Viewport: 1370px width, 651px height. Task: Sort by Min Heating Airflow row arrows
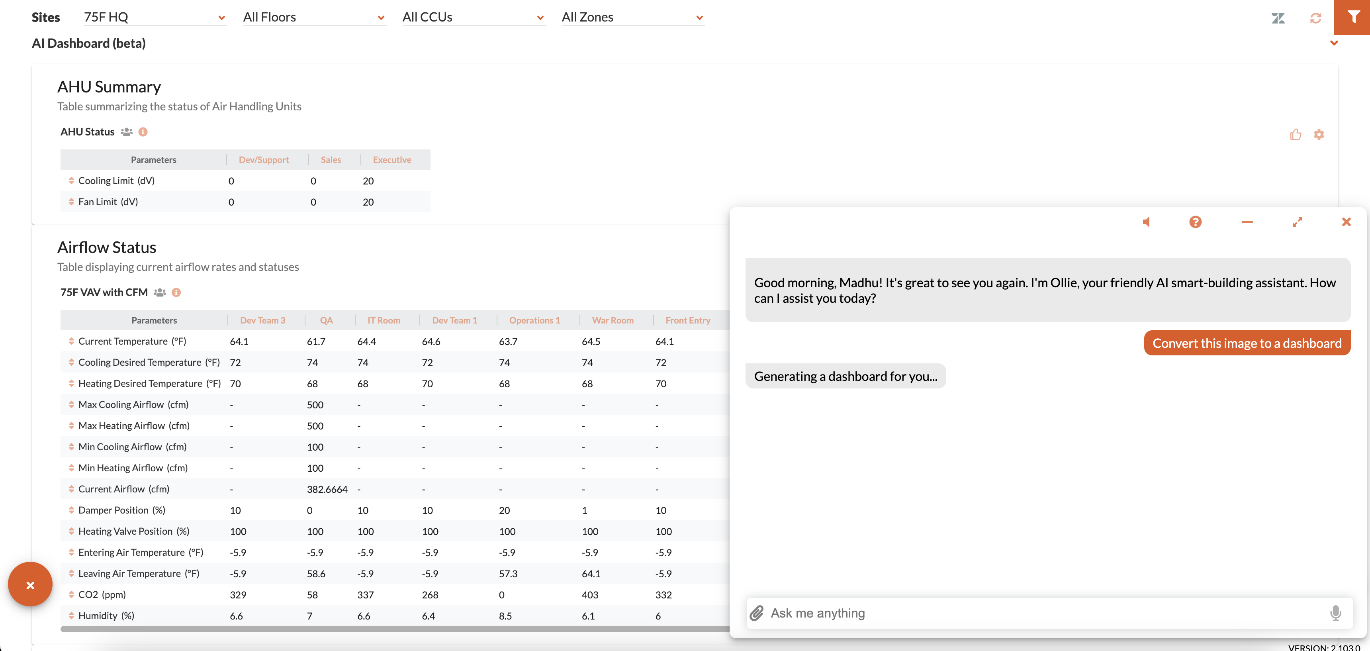(71, 468)
